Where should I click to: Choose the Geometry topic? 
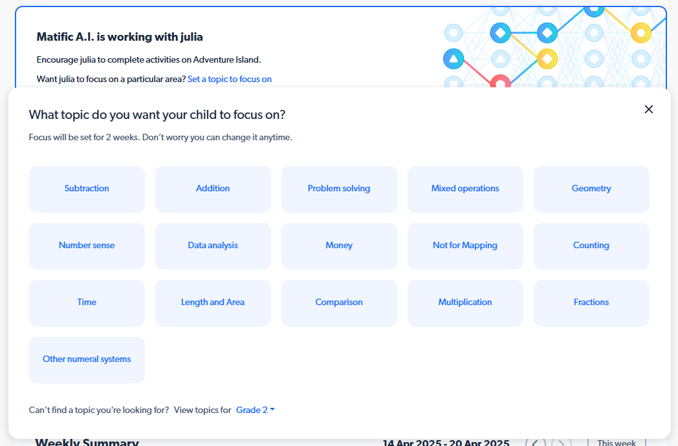click(x=591, y=189)
